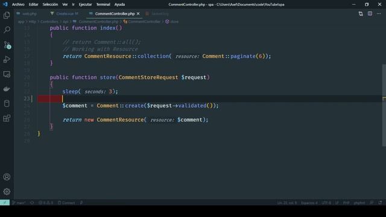The height and width of the screenshot is (217, 386).
Task: Open the Docker view in activity bar
Action: (x=7, y=89)
